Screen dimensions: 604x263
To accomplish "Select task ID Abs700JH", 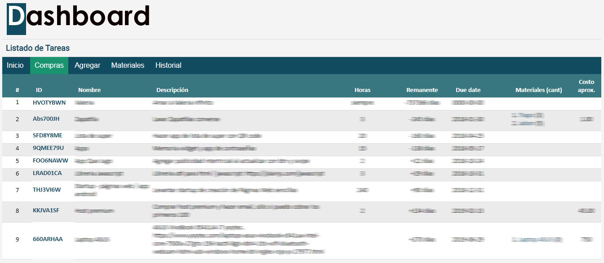I will click(x=46, y=119).
